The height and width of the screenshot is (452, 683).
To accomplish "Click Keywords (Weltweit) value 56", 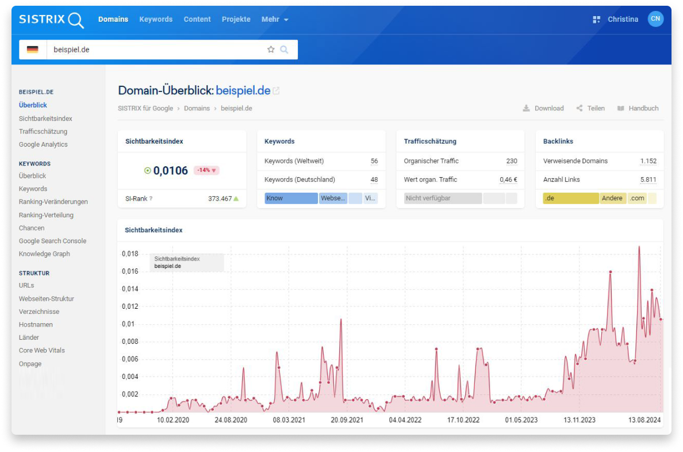I will tap(374, 161).
